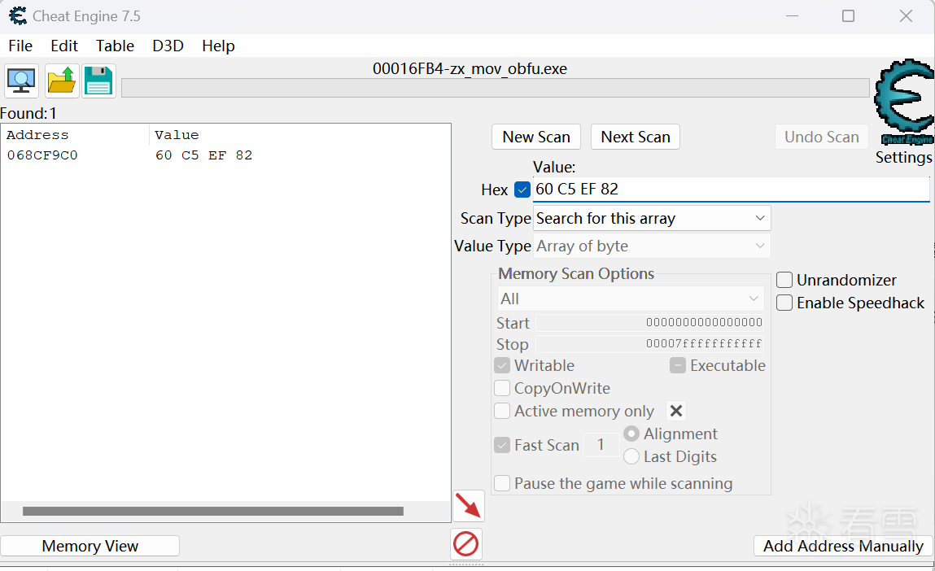935x571 pixels.
Task: Uncheck the Hex checkbox
Action: (x=522, y=190)
